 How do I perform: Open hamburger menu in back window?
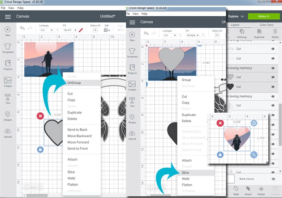coord(8,17)
